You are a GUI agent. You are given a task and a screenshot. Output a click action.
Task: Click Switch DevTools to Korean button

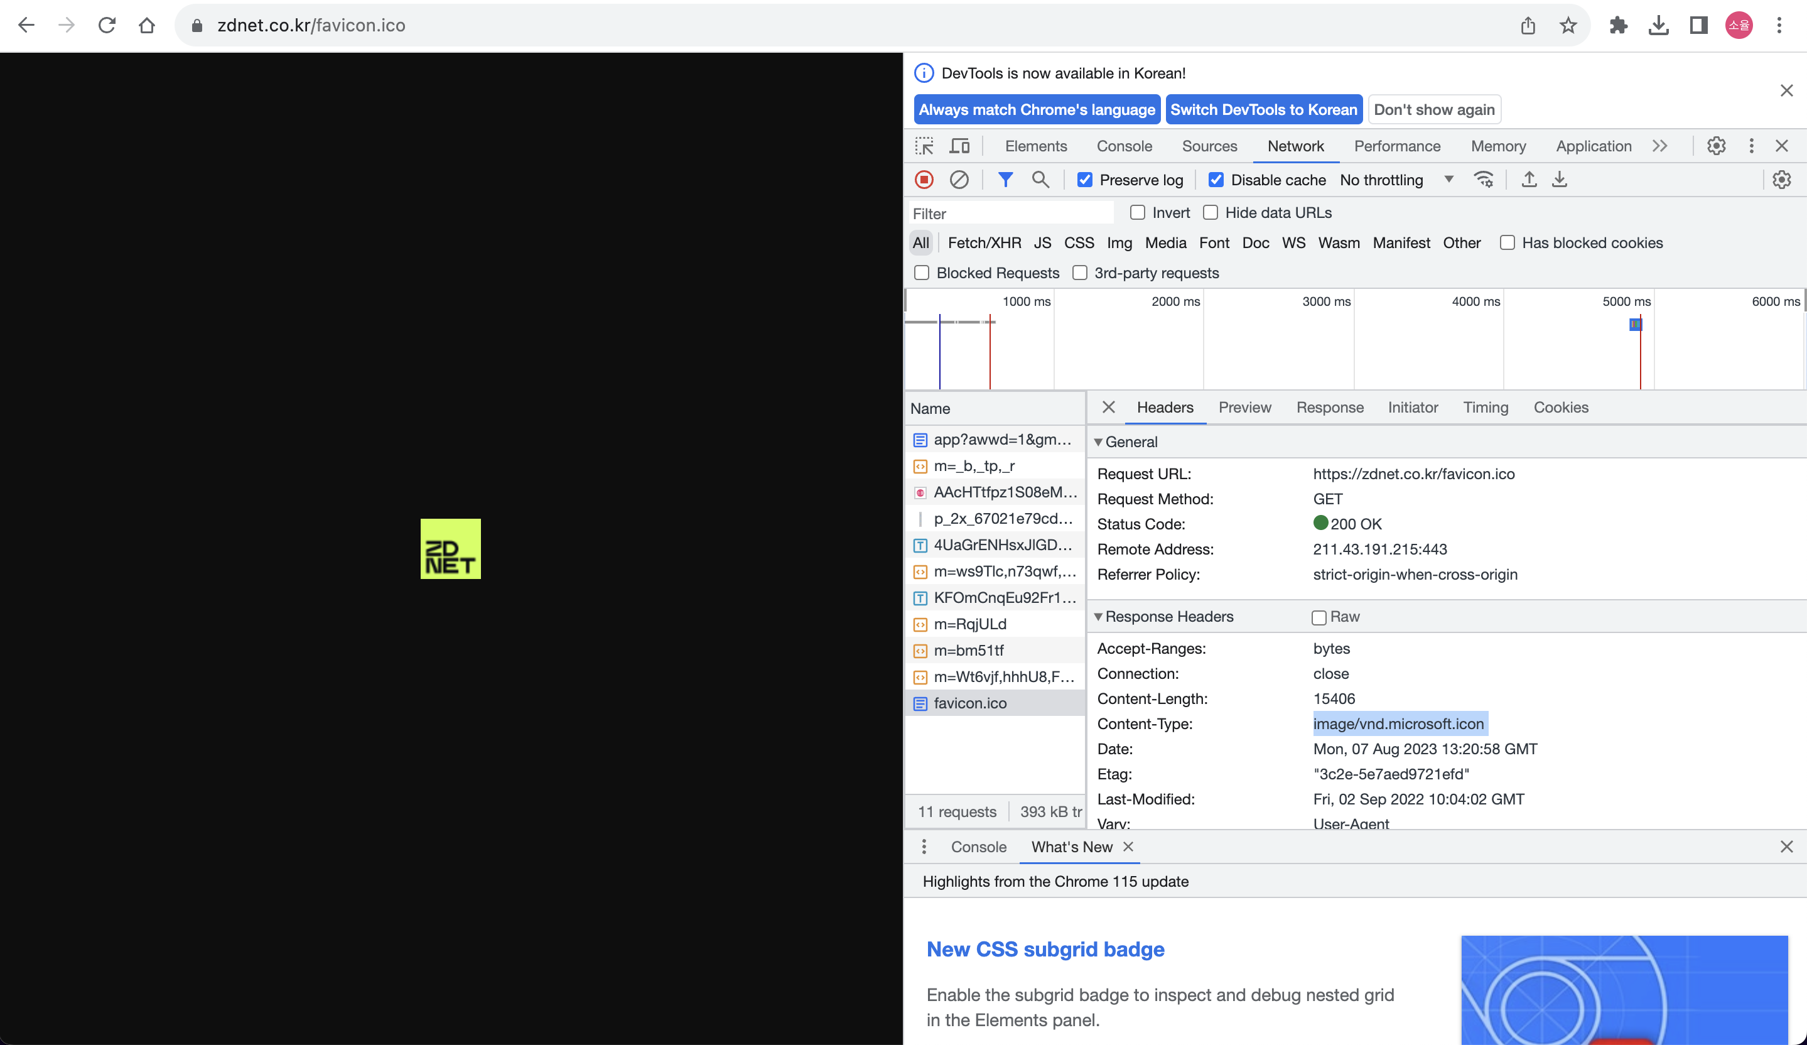click(x=1263, y=110)
